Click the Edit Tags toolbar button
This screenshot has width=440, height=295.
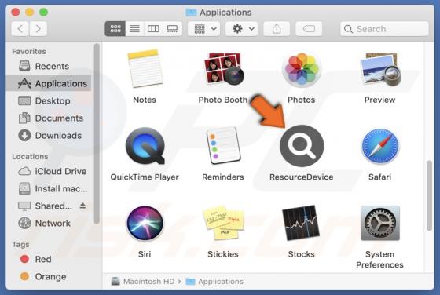(309, 28)
